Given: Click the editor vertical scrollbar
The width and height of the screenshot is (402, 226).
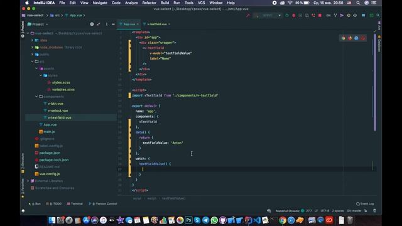Looking at the screenshot, I should click(x=375, y=82).
